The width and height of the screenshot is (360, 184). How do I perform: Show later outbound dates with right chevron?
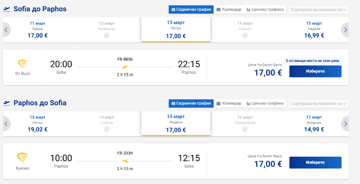345,30
